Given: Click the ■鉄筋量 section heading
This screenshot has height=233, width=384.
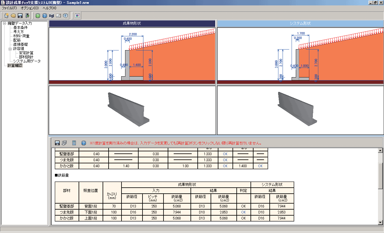Looking at the screenshot, I should point(62,175).
